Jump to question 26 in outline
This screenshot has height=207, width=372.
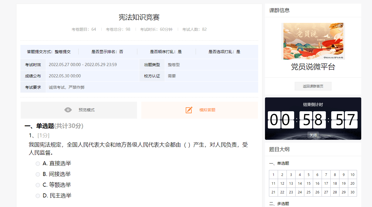click(317, 192)
